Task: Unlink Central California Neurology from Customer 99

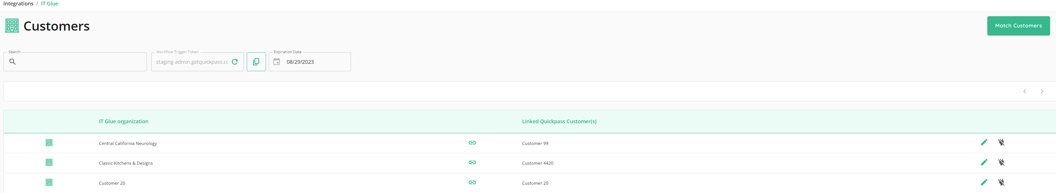Action: coord(1001,142)
